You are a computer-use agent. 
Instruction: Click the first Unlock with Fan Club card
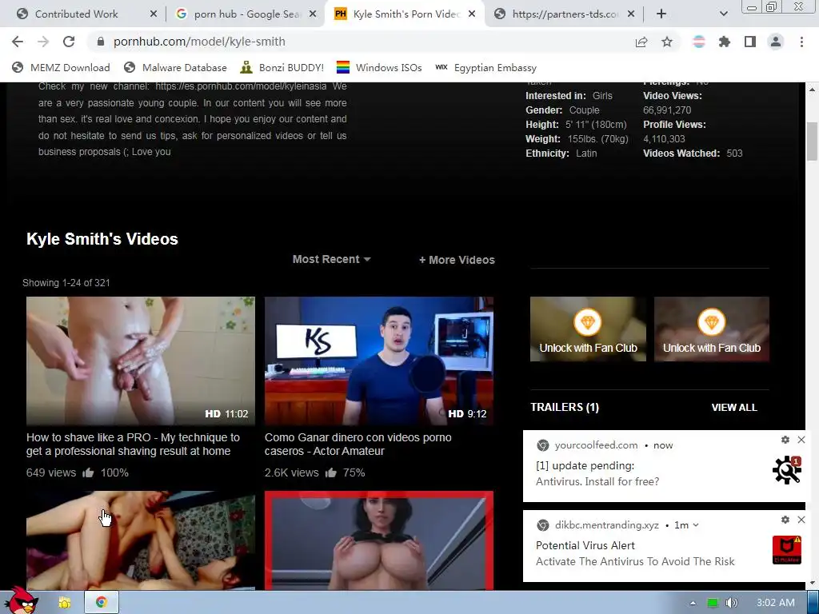(588, 329)
